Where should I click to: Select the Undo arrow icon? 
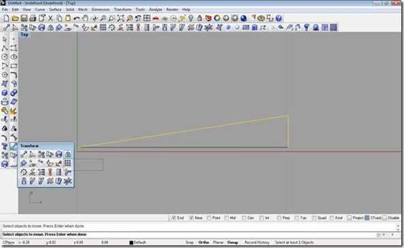76,18
